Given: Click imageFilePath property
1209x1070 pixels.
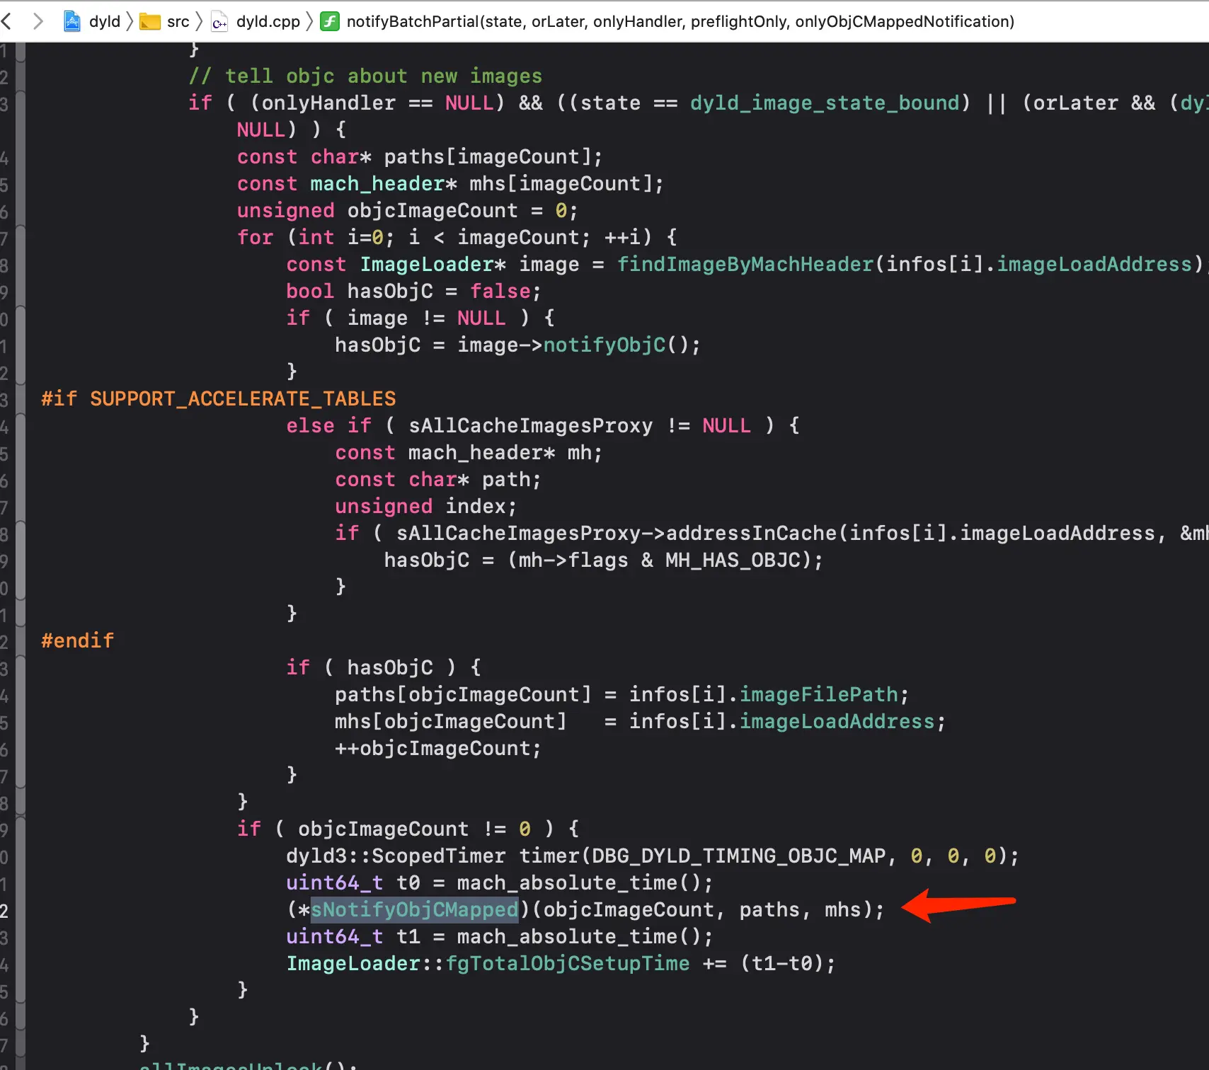Looking at the screenshot, I should tap(819, 694).
